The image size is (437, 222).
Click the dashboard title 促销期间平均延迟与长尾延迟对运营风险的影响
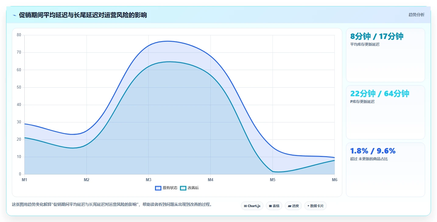coord(83,15)
